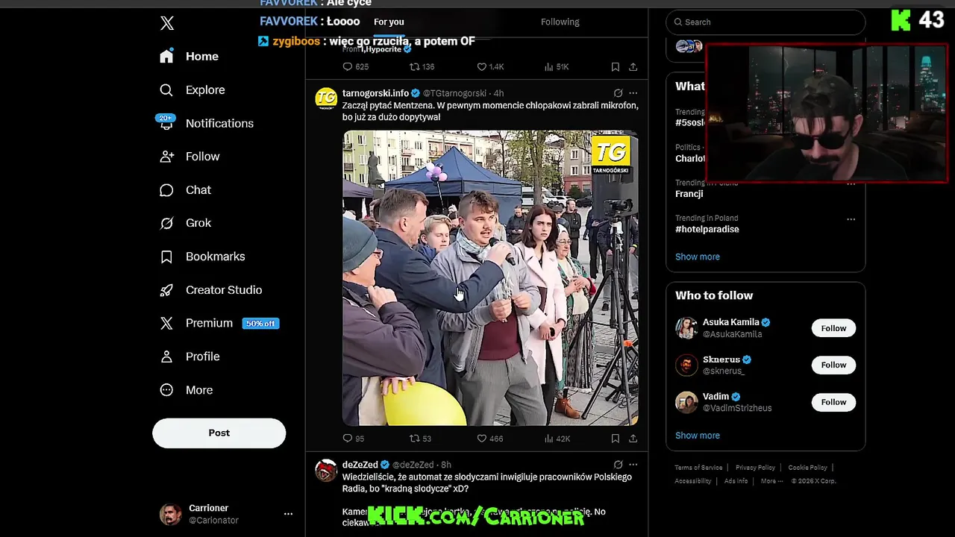Open Bookmarks page
This screenshot has height=537, width=955.
[x=203, y=257]
